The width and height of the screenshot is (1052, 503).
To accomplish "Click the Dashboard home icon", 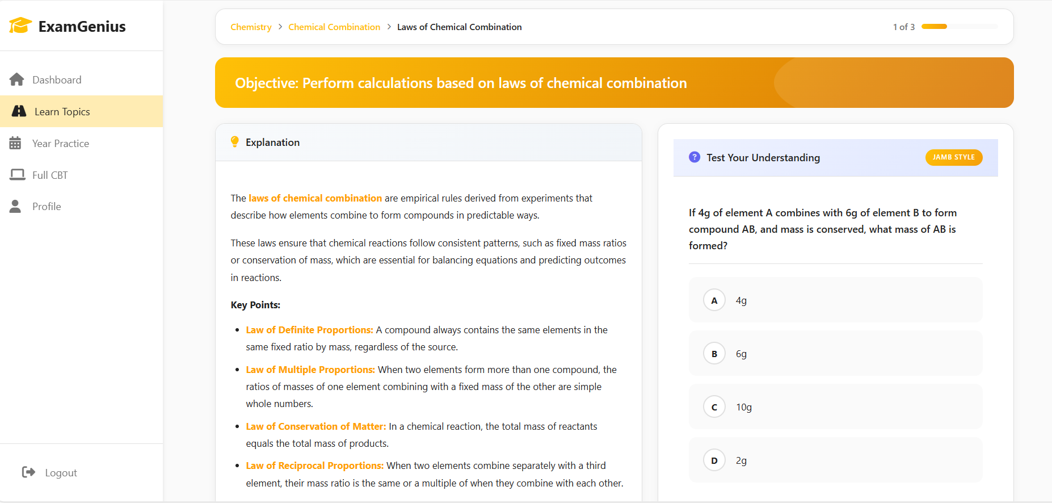I will click(17, 79).
